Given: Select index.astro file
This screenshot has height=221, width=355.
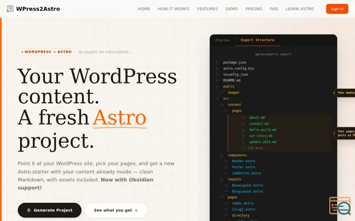Looking at the screenshot, I should pyautogui.click(x=242, y=203).
